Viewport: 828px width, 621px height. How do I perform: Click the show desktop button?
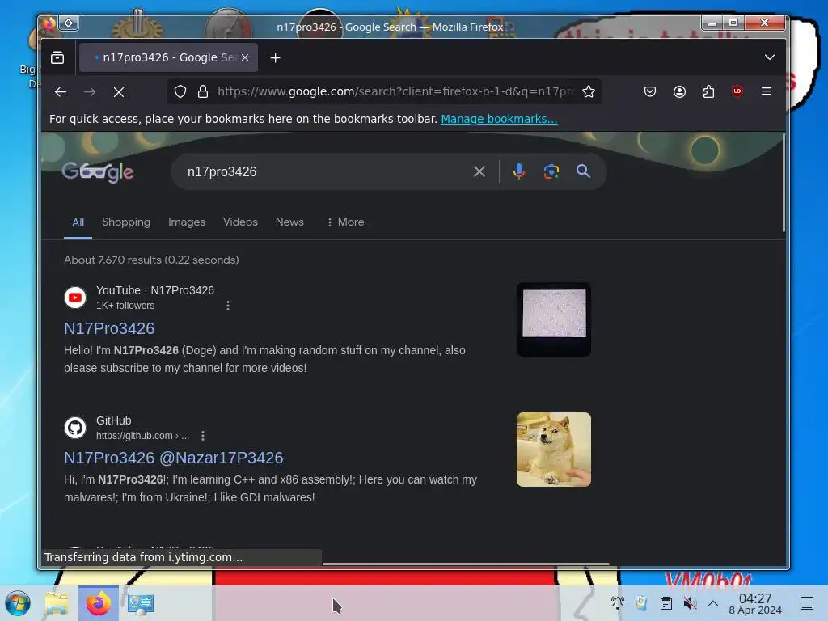pos(807,603)
